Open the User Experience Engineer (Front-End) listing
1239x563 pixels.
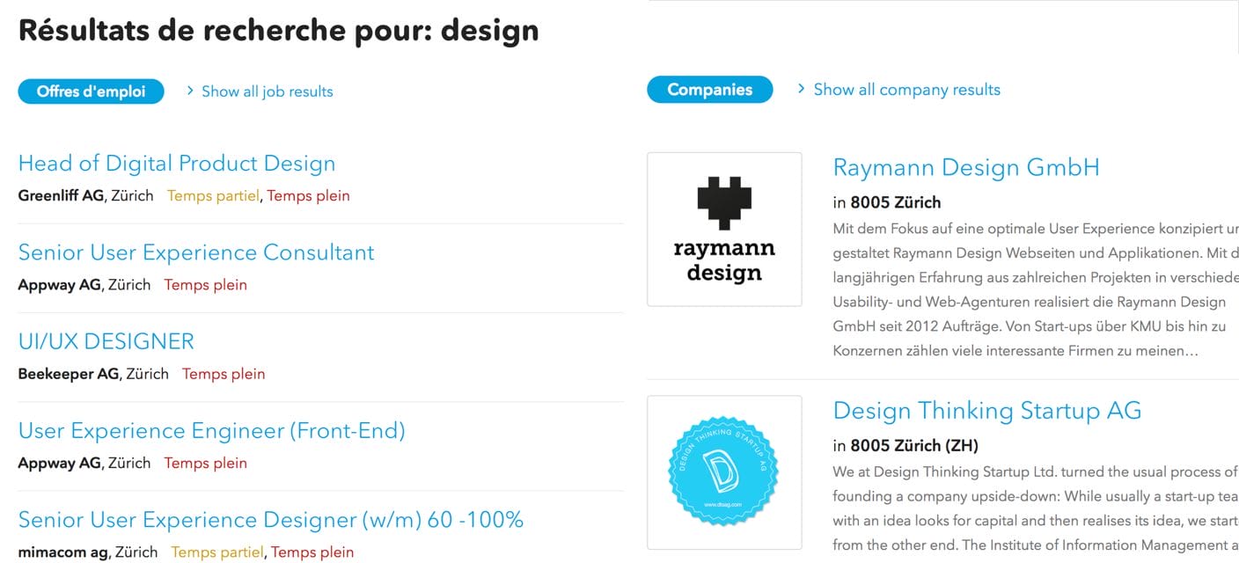click(210, 431)
